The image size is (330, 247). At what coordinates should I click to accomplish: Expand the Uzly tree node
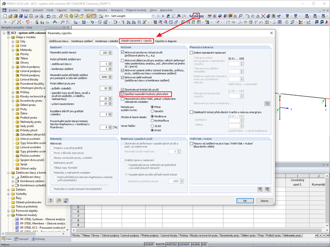13,42
